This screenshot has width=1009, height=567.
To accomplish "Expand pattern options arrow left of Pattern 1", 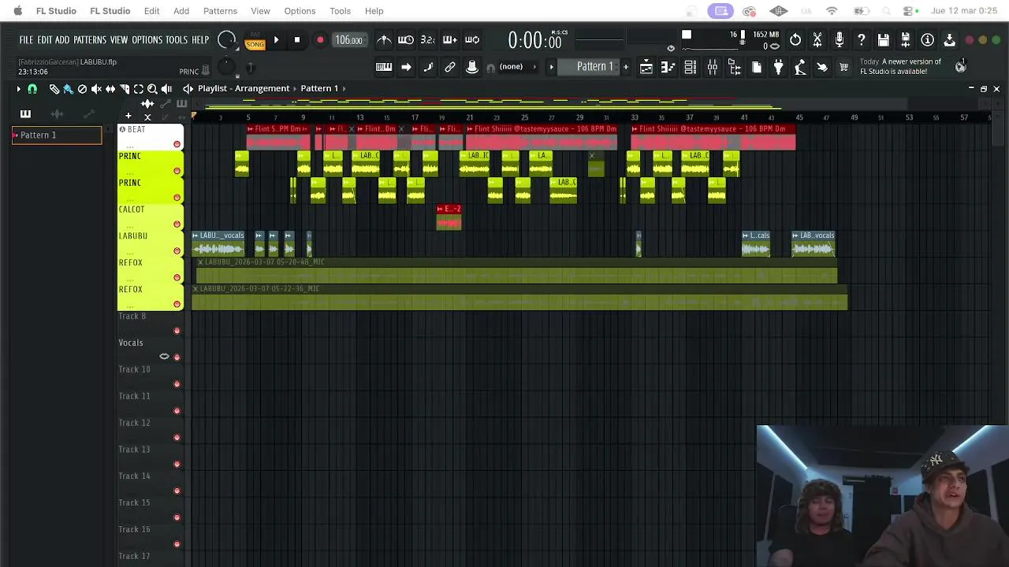I will pyautogui.click(x=551, y=67).
